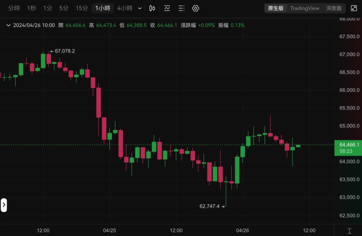Screen dimensions: 362x236
Task: Click the drawing tools list icon
Action: pos(181,8)
